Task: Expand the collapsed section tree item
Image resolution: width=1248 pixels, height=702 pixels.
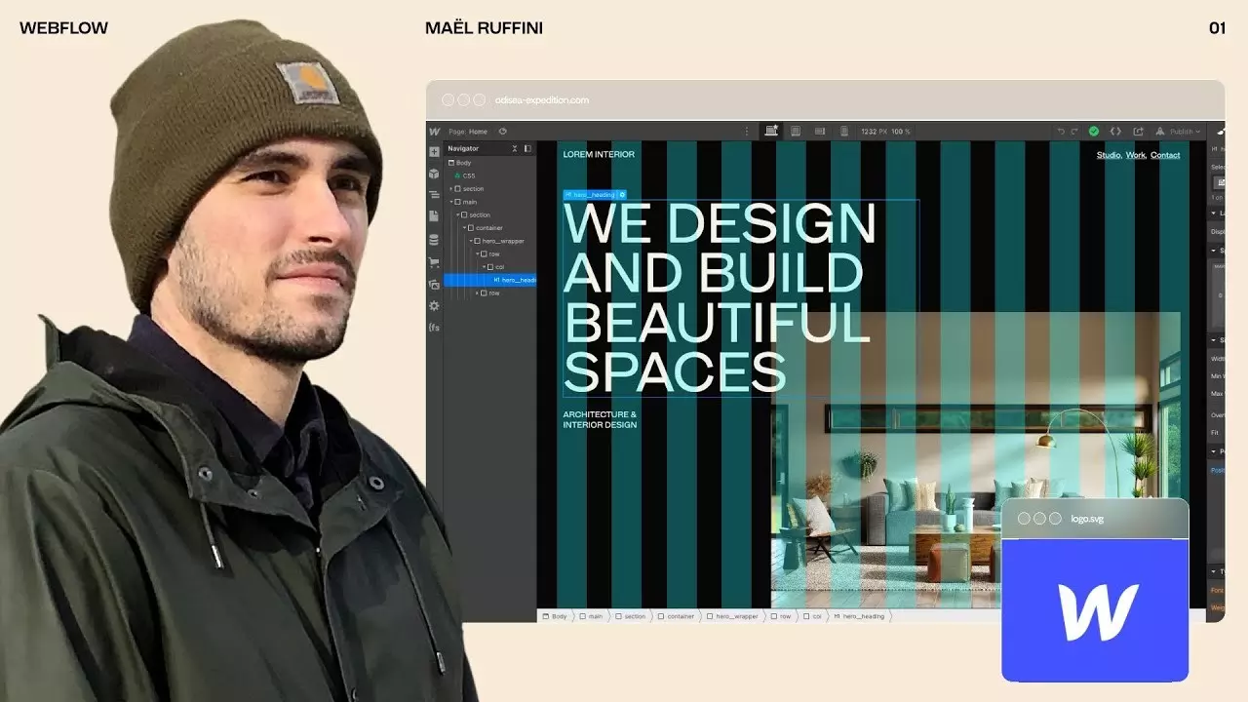Action: tap(450, 188)
